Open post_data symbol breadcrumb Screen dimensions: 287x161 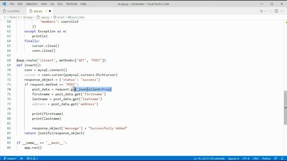point(76,17)
